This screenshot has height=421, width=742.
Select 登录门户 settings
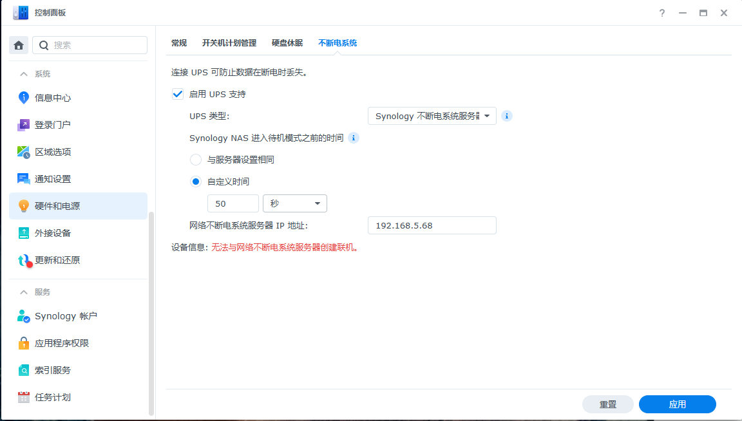tap(55, 125)
